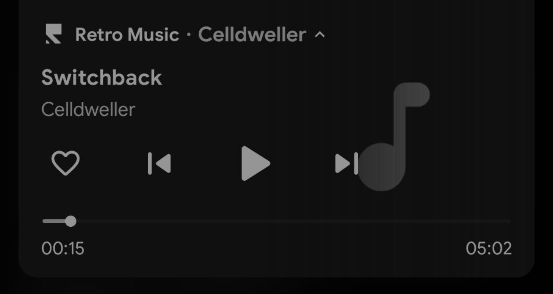Click the 00:15 elapsed time label
The height and width of the screenshot is (294, 553).
63,249
